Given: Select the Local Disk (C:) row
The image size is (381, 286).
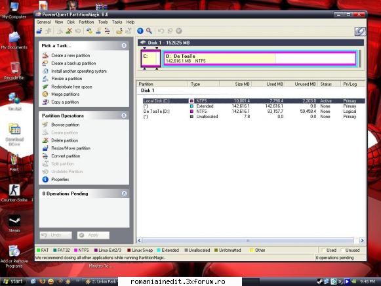Looking at the screenshot, I should pyautogui.click(x=253, y=101).
